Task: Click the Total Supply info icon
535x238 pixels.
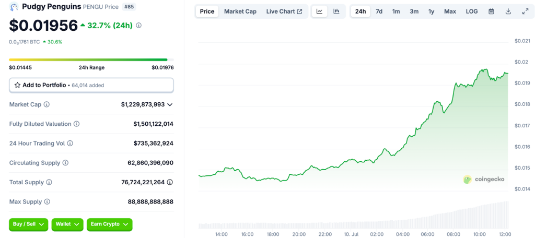Action: (49, 182)
